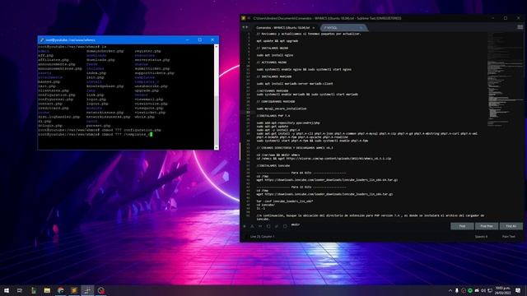Click configuration.php in the terminal listing
Screen dimensions: 527x296
pos(57,95)
